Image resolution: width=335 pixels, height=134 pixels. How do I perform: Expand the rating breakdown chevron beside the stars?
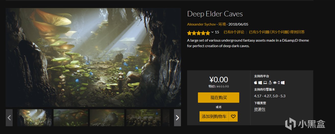coord(212,32)
